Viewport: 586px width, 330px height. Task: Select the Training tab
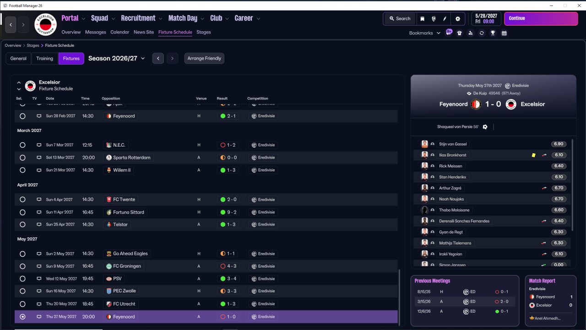click(x=45, y=58)
